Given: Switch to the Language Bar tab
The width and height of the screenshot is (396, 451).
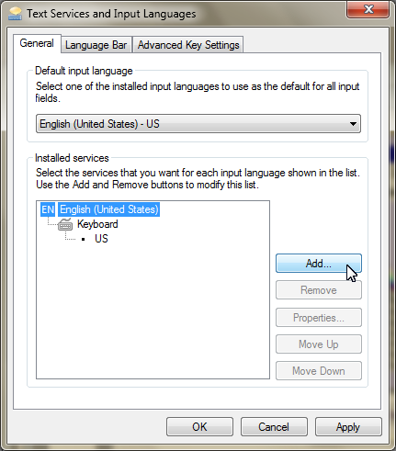Looking at the screenshot, I should [96, 45].
